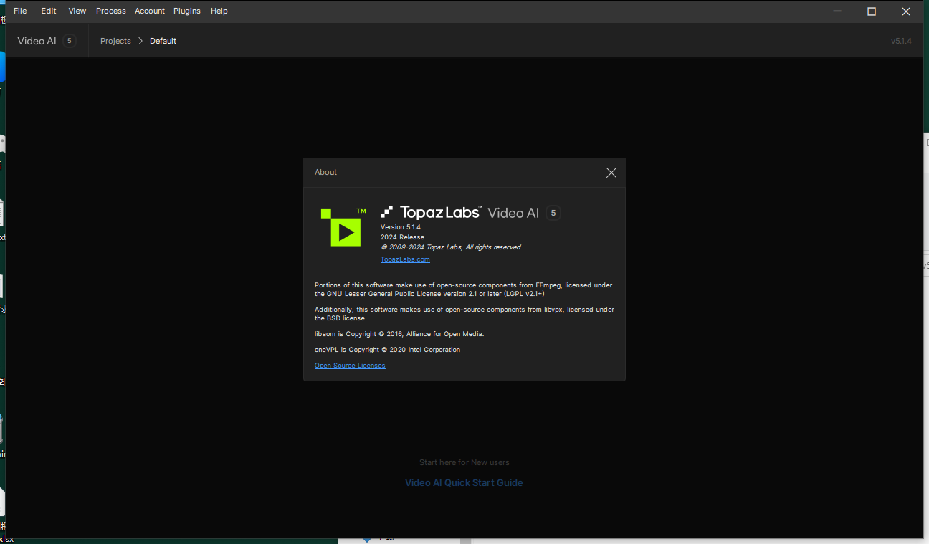The width and height of the screenshot is (929, 544).
Task: Open the Account menu
Action: [150, 11]
